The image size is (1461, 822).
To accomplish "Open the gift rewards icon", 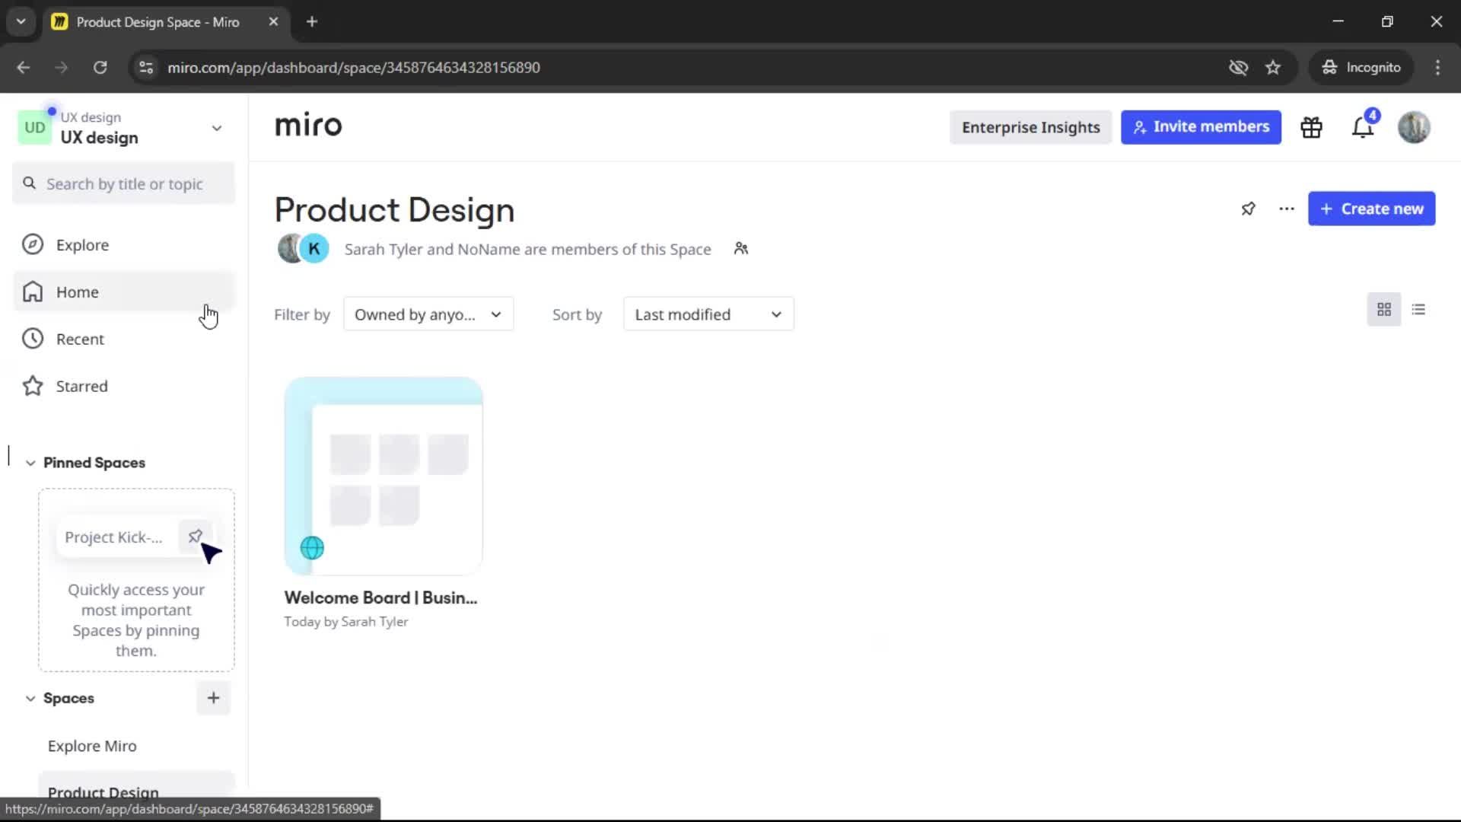I will (1311, 127).
